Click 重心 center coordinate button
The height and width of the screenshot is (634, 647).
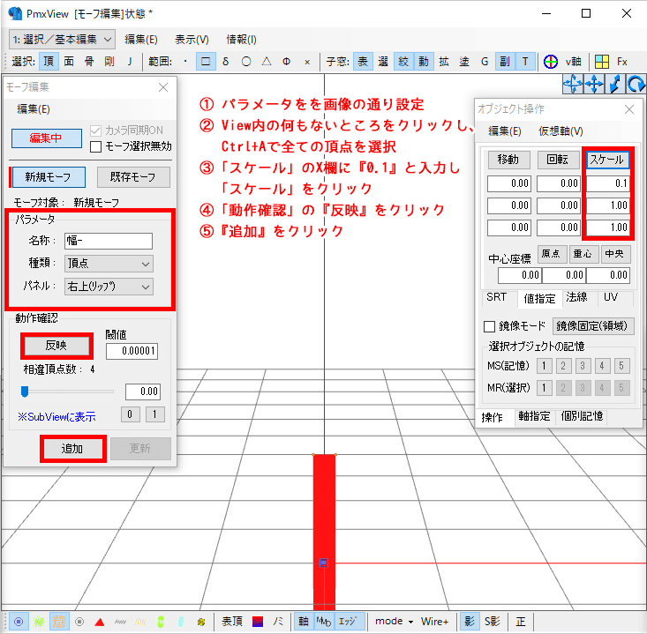point(583,254)
